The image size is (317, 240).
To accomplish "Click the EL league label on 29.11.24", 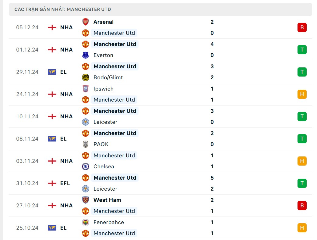I will 63,72.
